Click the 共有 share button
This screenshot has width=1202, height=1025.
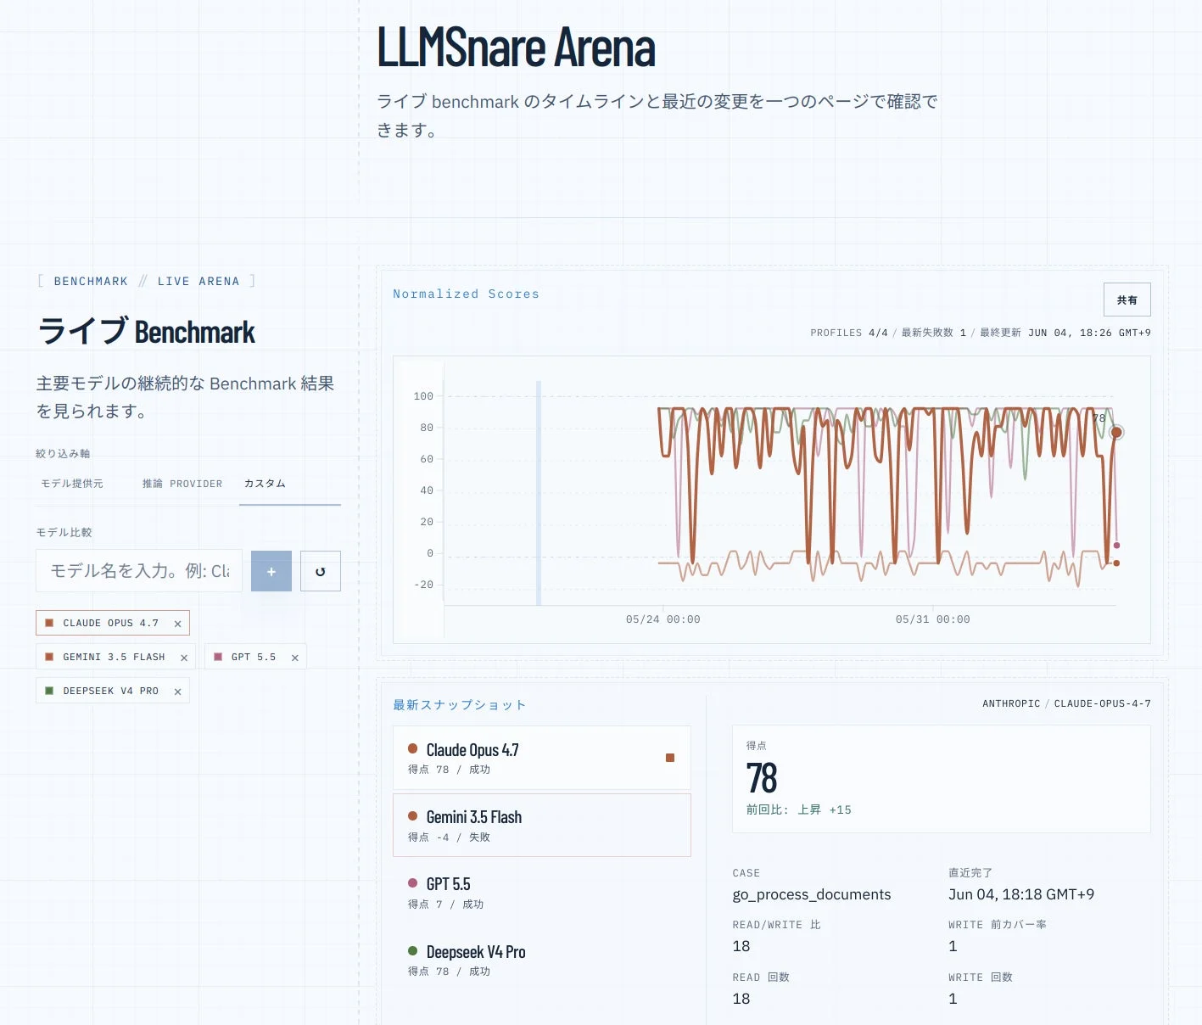coord(1127,300)
